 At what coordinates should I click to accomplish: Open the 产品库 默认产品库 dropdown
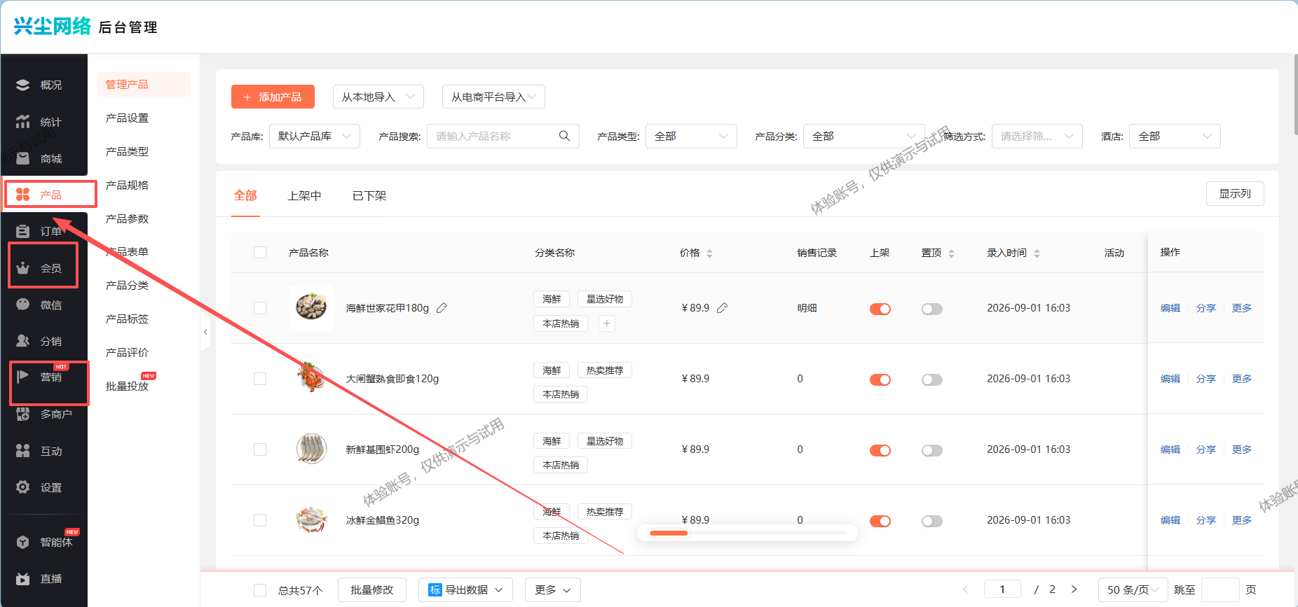pyautogui.click(x=315, y=136)
